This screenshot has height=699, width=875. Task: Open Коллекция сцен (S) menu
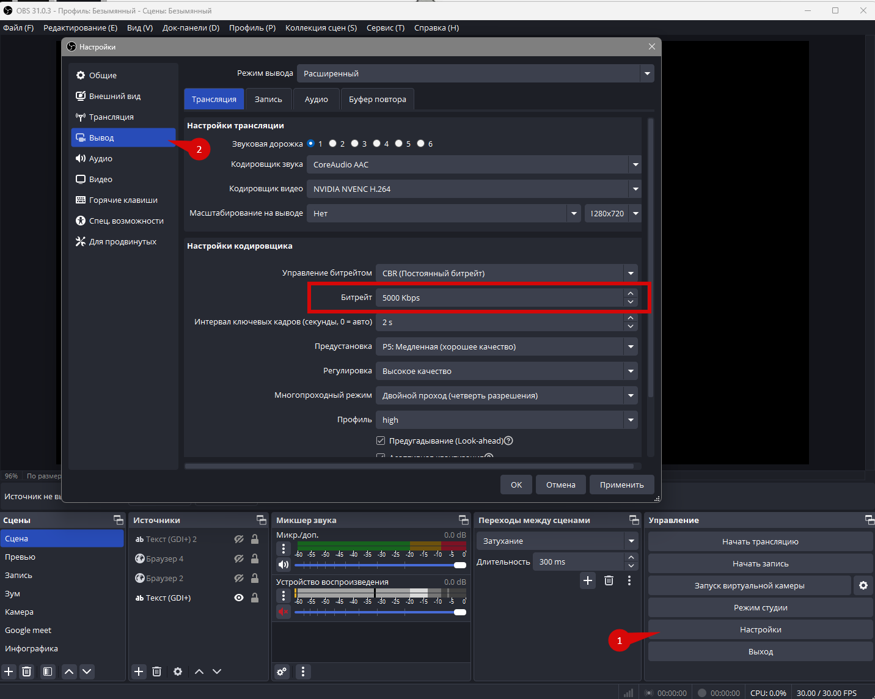click(x=321, y=28)
